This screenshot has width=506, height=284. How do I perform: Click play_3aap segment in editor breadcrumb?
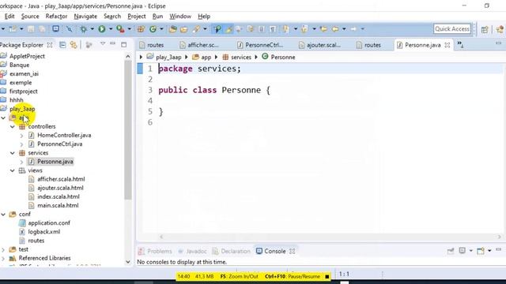(x=168, y=57)
